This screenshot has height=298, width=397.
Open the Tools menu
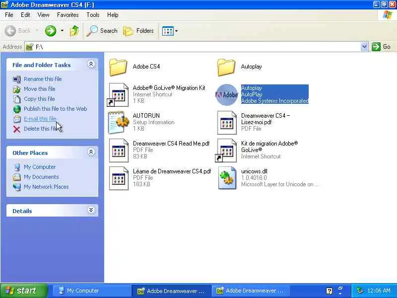click(x=93, y=15)
